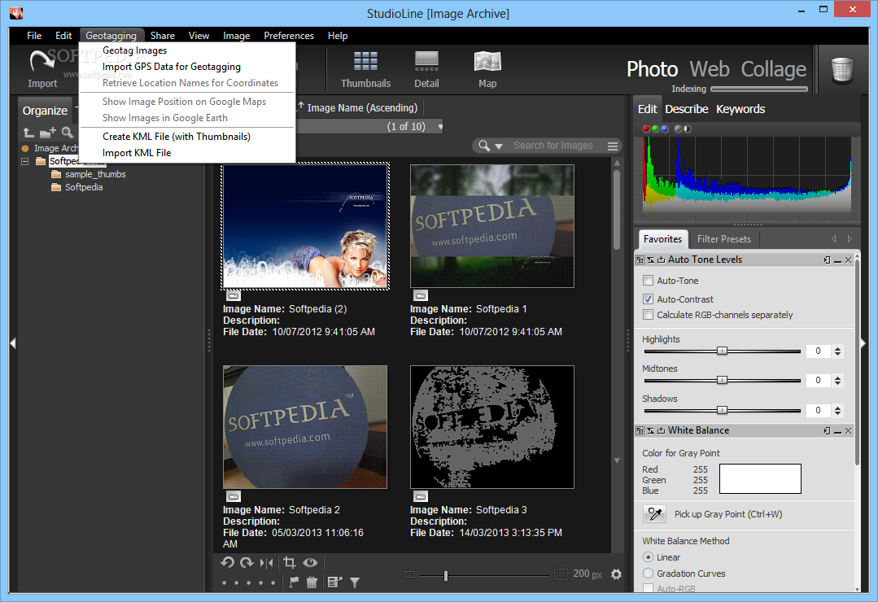
Task: Open the sample_thumbs folder
Action: (95, 174)
